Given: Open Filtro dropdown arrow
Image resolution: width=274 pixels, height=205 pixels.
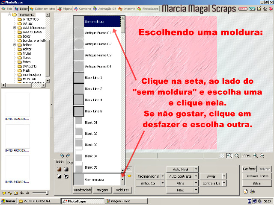Looking at the screenshot, I should pyautogui.click(x=196, y=190).
